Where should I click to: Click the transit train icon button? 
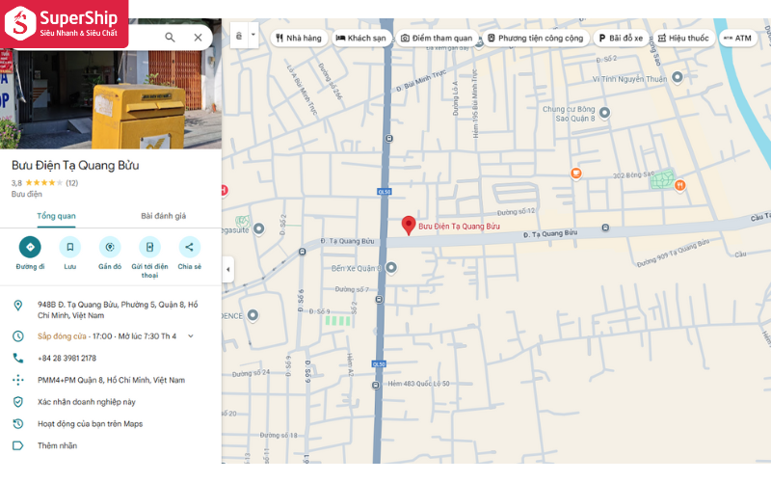pos(239,36)
